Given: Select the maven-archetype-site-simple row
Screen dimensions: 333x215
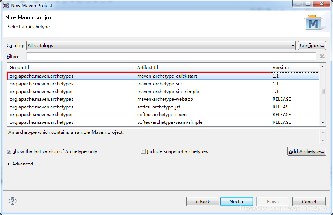Looking at the screenshot, I should click(163, 92).
